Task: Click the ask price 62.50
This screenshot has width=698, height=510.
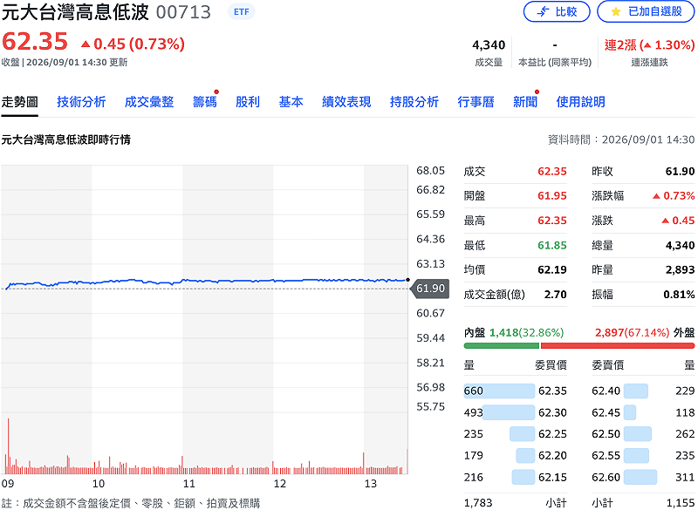Action: click(606, 434)
